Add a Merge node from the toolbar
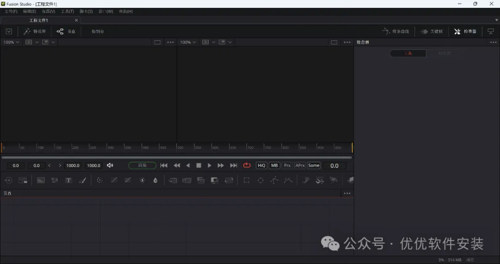Screen dimensions: 500x264 point(173,180)
